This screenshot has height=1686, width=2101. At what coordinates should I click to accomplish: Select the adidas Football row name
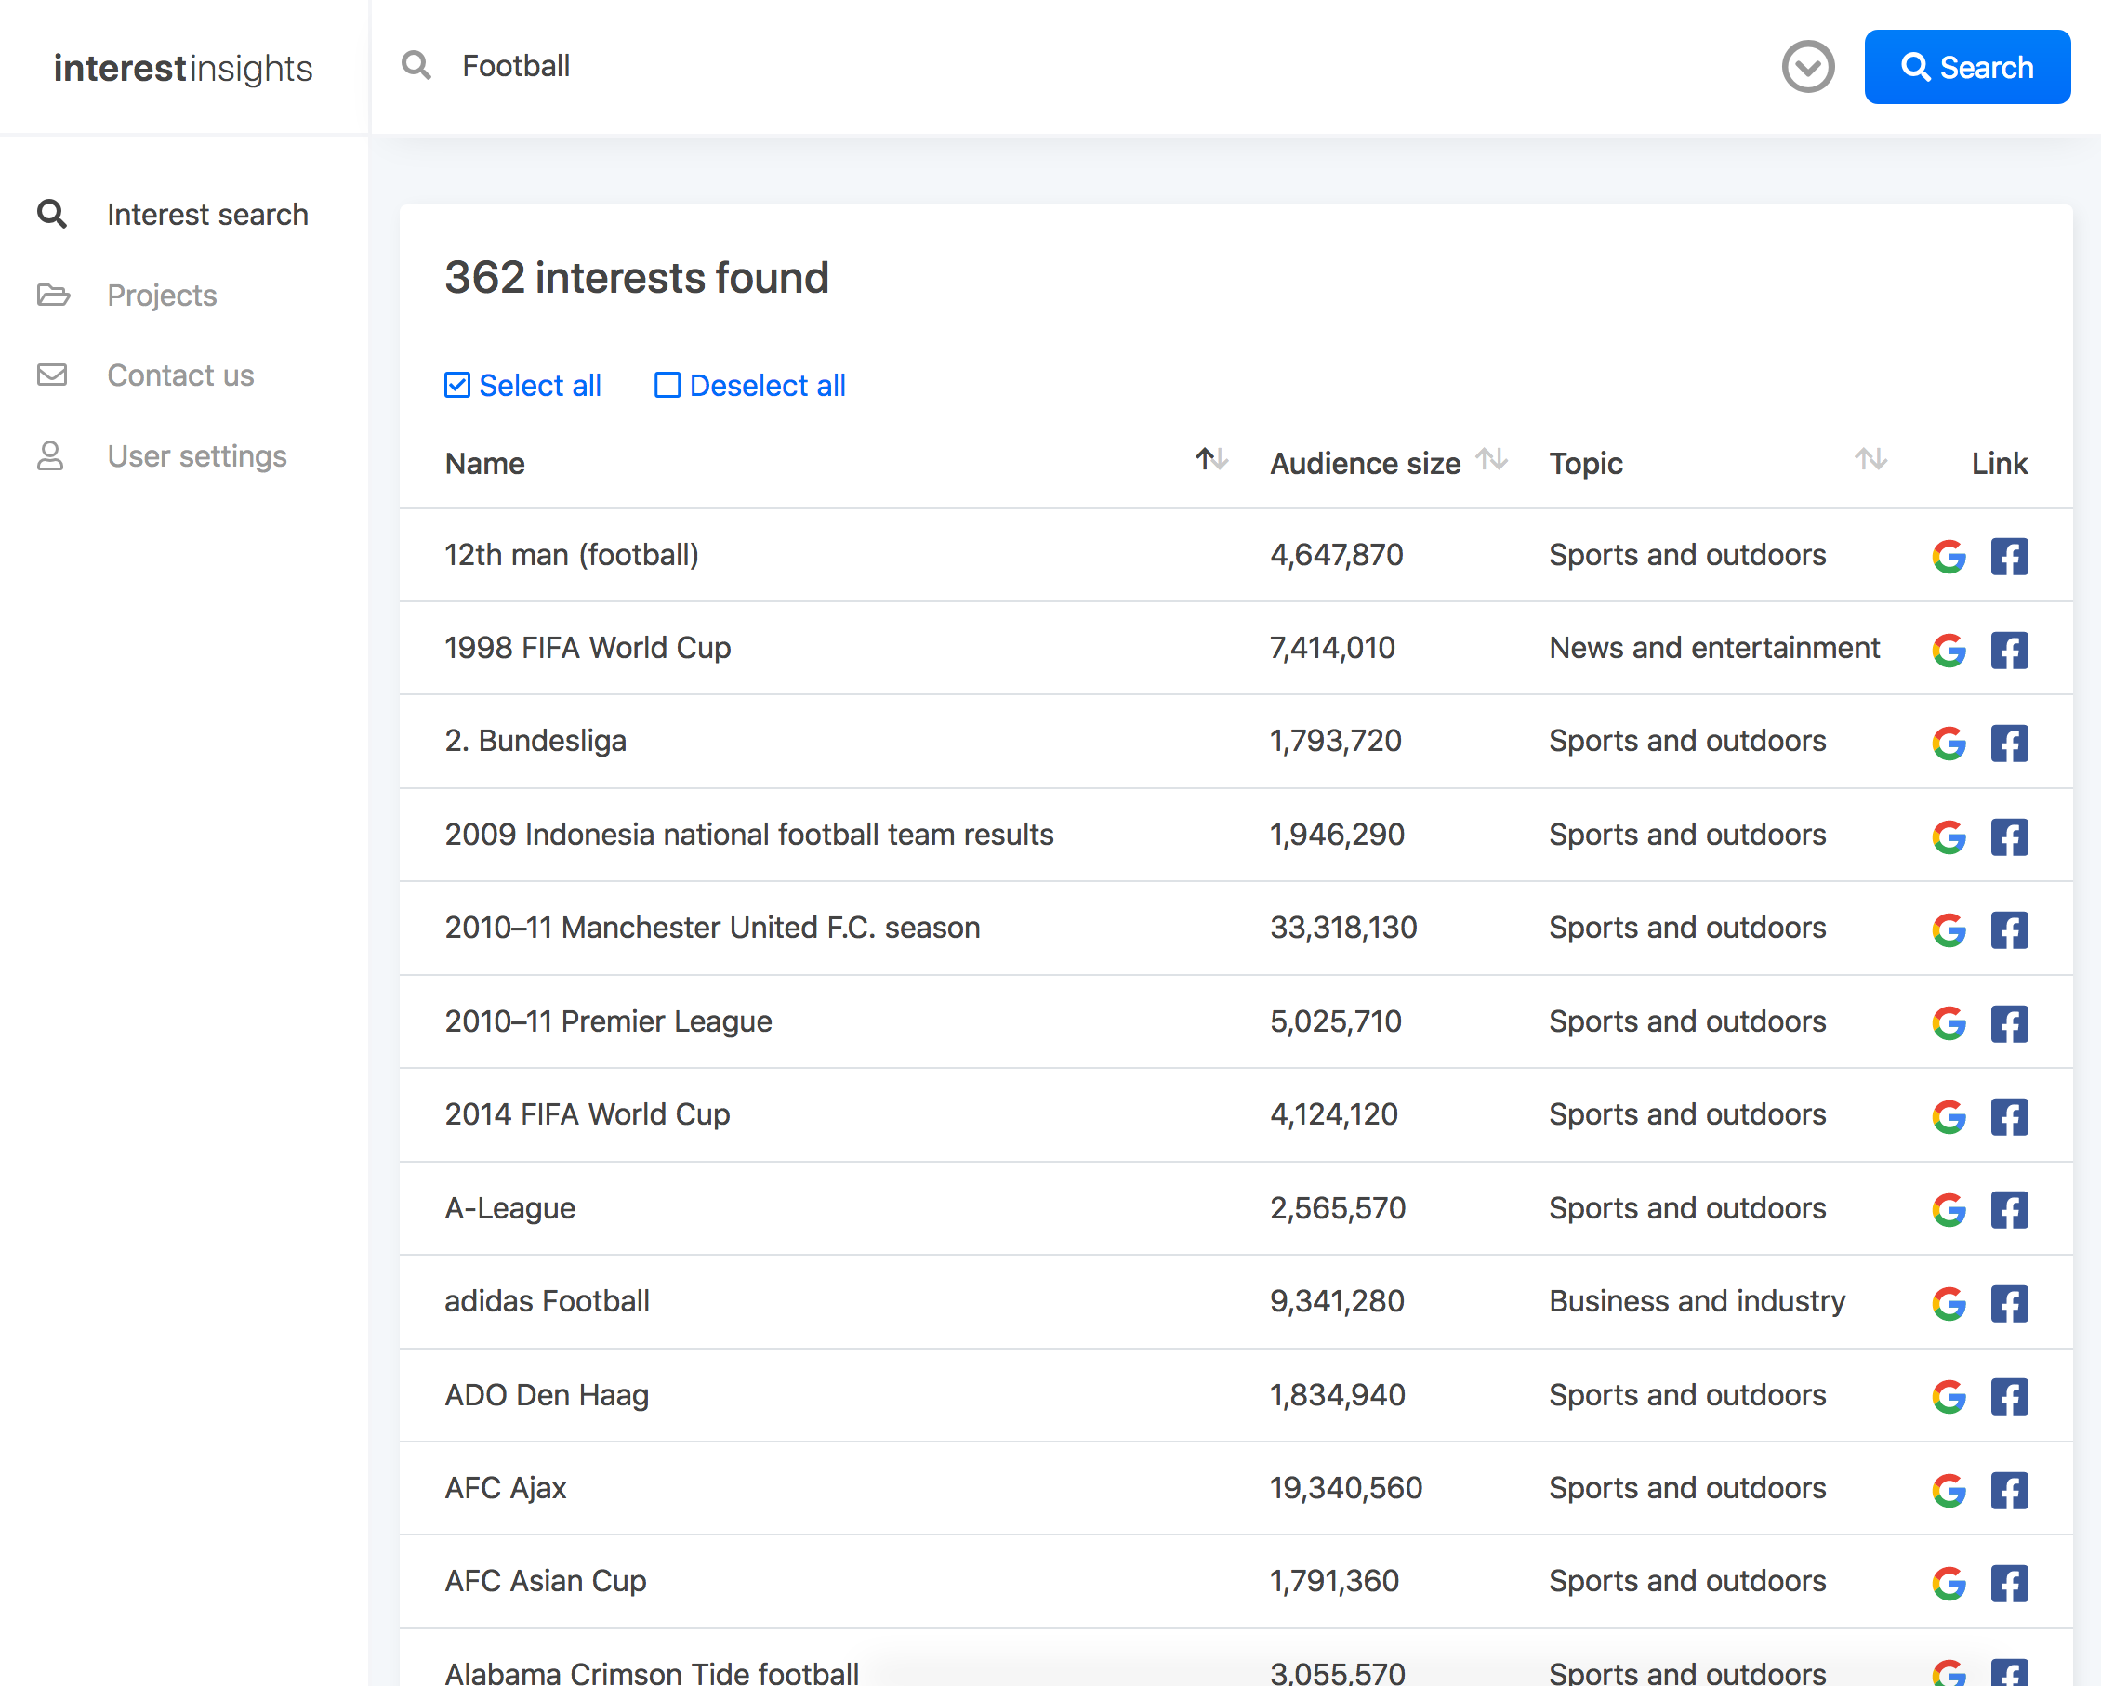(547, 1301)
